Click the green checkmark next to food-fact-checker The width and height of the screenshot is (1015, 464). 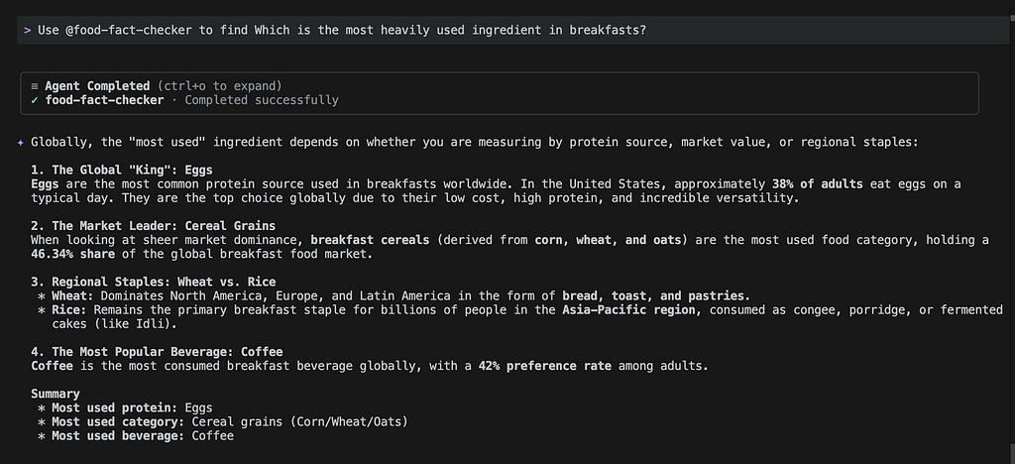[x=35, y=100]
